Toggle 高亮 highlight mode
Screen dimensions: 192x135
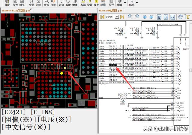point(96,3)
